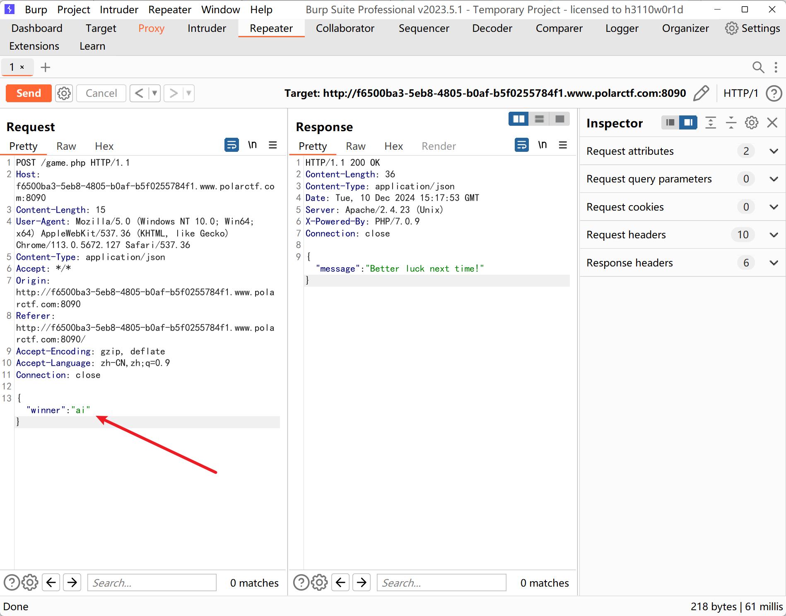The image size is (786, 616).
Task: Open request history back dropdown arrow
Action: (x=154, y=93)
